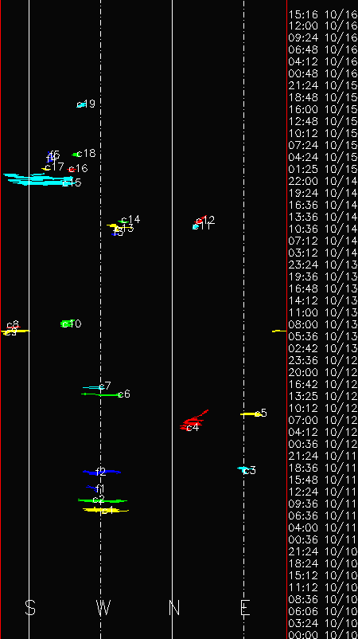The image size is (358, 639).
Task: Click the W direction axis label
Action: [x=103, y=608]
